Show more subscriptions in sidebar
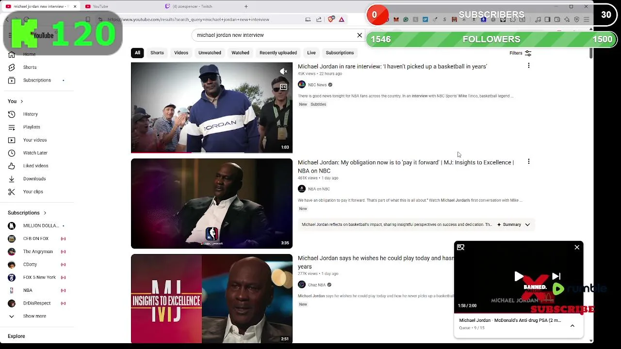The image size is (621, 349). [34, 316]
